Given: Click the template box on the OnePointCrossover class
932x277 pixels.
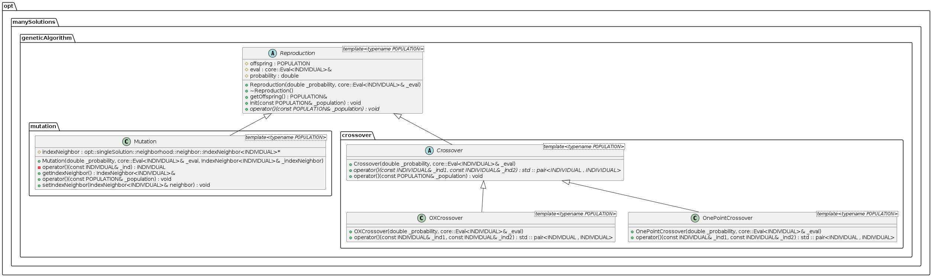Looking at the screenshot, I should point(857,214).
